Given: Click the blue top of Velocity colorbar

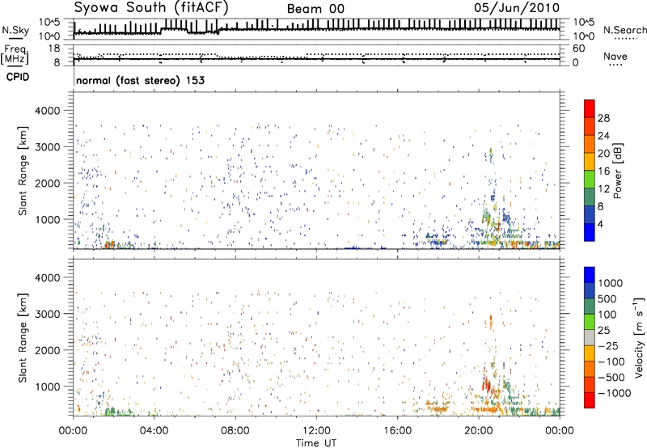Looking at the screenshot, I should (x=590, y=275).
